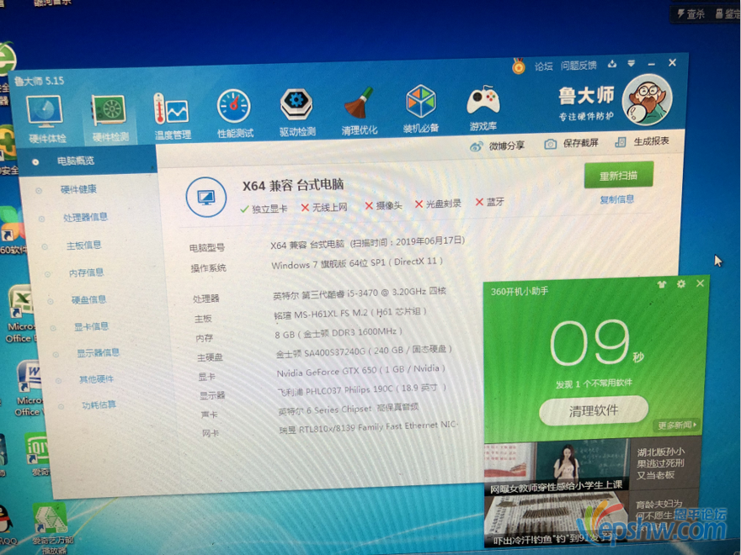Open the QQ penguin desktop shortcut
Viewport: 741px width, 555px height.
pyautogui.click(x=7, y=525)
